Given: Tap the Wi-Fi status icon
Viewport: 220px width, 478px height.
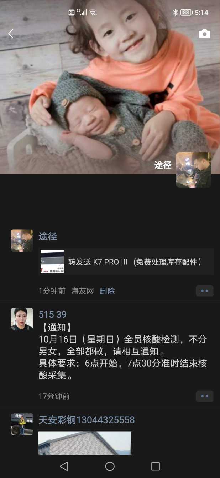Looking at the screenshot, I should pos(93,13).
